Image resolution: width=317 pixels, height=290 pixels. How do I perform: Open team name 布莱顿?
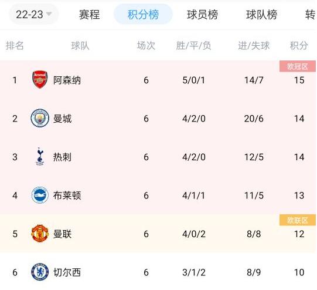point(67,195)
